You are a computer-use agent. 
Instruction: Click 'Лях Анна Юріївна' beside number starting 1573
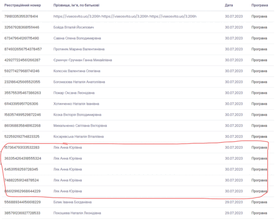coord(67,148)
